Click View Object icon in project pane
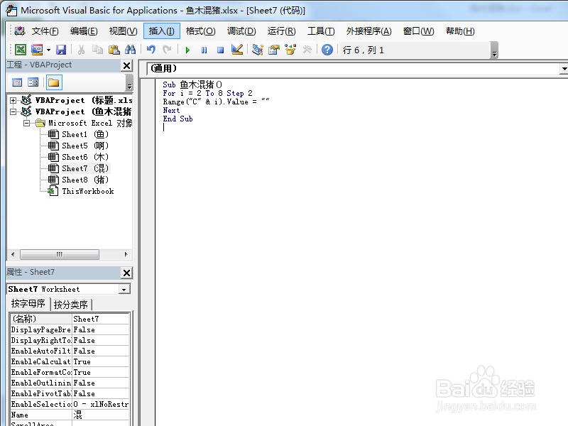Screen dimensions: 568x426 [33, 82]
